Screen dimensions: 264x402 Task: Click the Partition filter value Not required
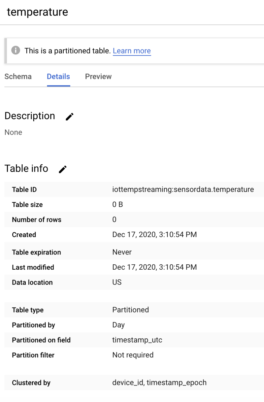click(133, 355)
